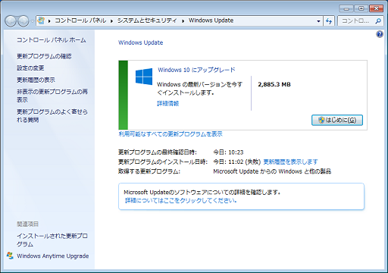Click the refresh button next to address bar

(329, 21)
